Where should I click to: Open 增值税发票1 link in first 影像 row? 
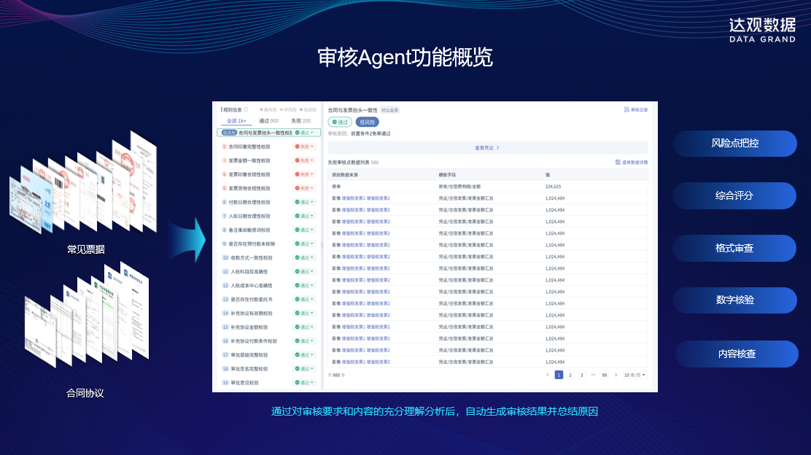click(x=353, y=198)
